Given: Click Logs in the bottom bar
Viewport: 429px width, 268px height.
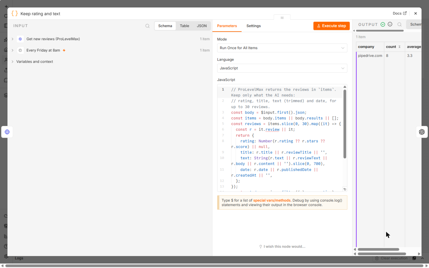Looking at the screenshot, I should pyautogui.click(x=19, y=258).
